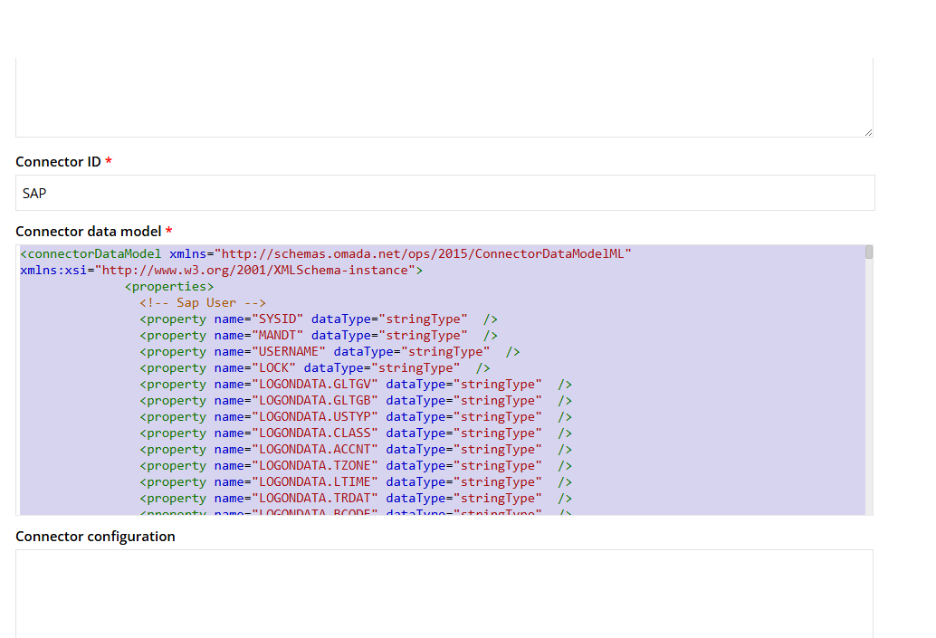Click the Sap User comment line
Image resolution: width=936 pixels, height=638 pixels.
tap(203, 303)
